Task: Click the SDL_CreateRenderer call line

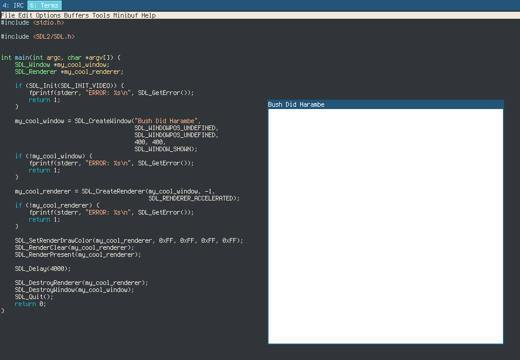Action: 115,192
